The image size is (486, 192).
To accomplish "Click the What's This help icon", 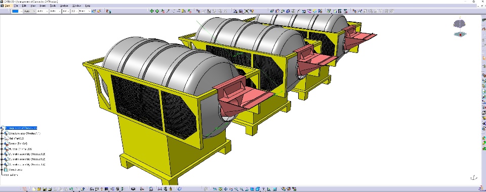I will pyautogui.click(x=83, y=189).
